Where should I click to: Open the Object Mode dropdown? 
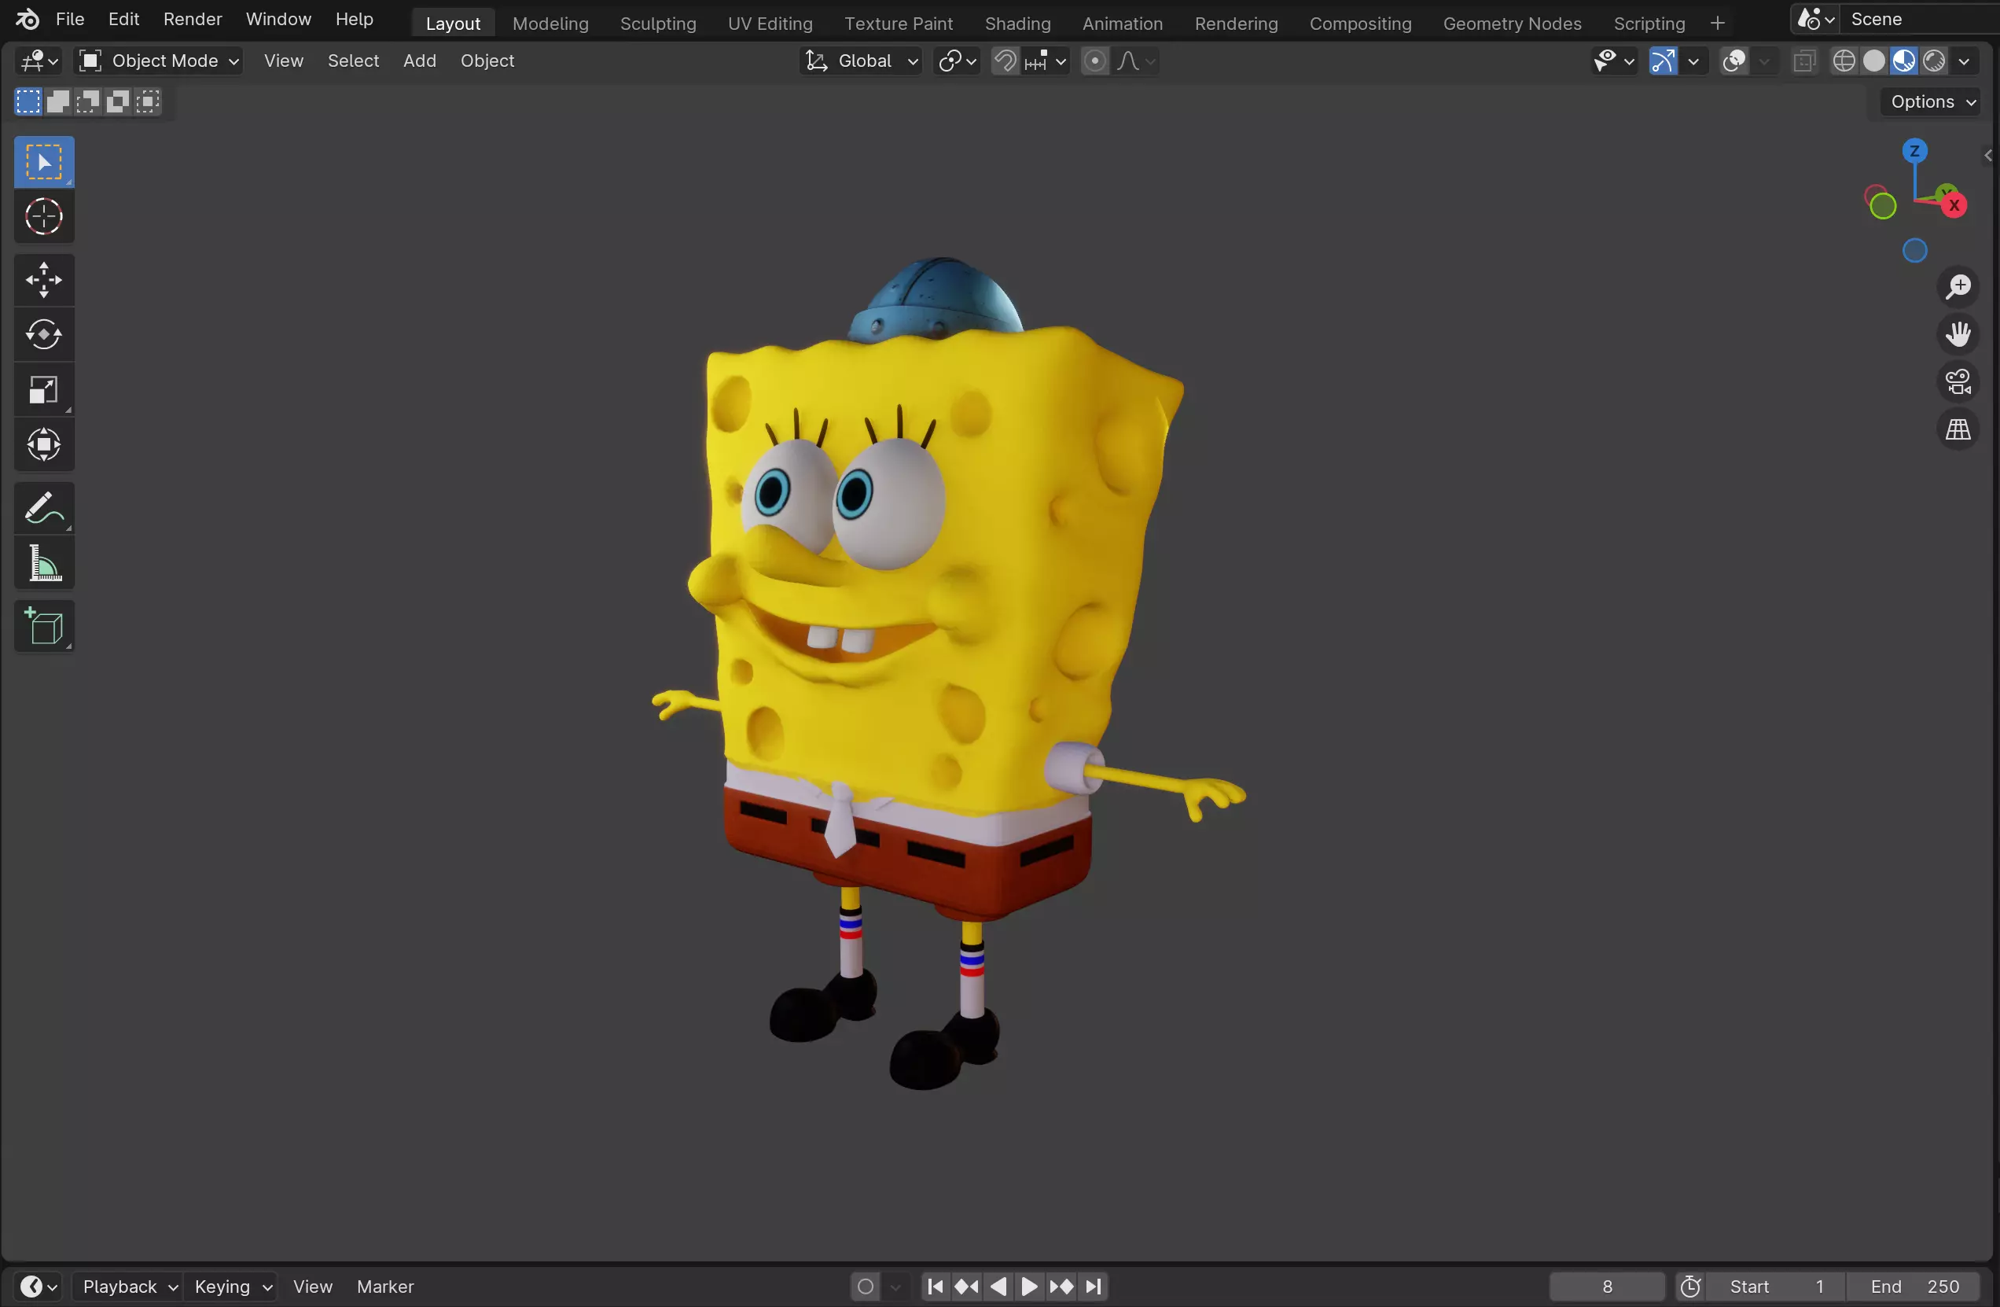pyautogui.click(x=159, y=61)
